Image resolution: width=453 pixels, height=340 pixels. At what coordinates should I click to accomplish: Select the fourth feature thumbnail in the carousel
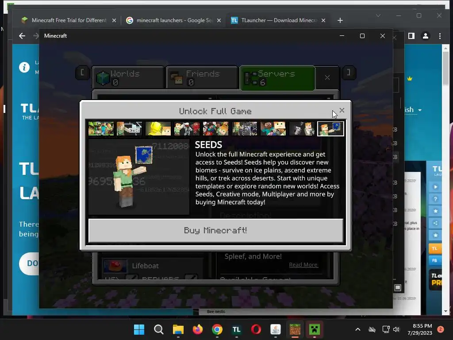pos(187,128)
